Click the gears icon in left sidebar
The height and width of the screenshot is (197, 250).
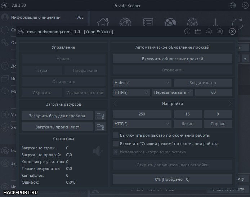(5, 42)
